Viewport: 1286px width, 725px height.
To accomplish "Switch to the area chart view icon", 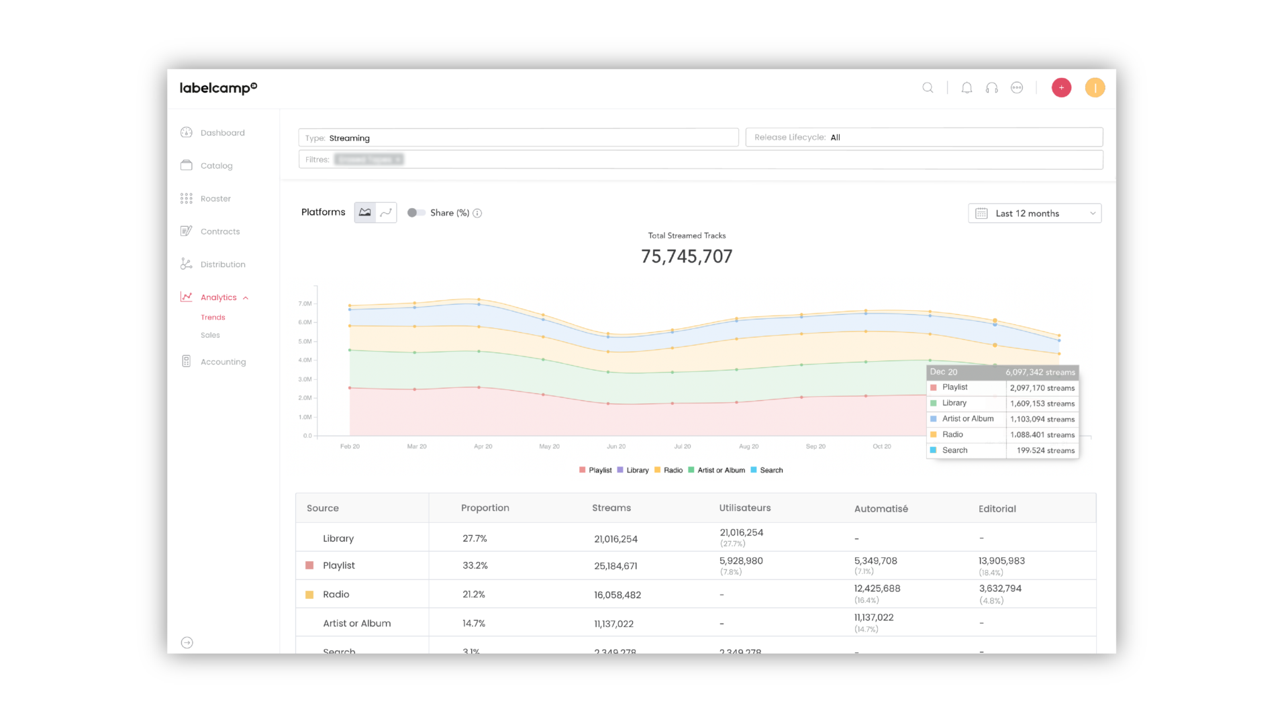I will [365, 213].
